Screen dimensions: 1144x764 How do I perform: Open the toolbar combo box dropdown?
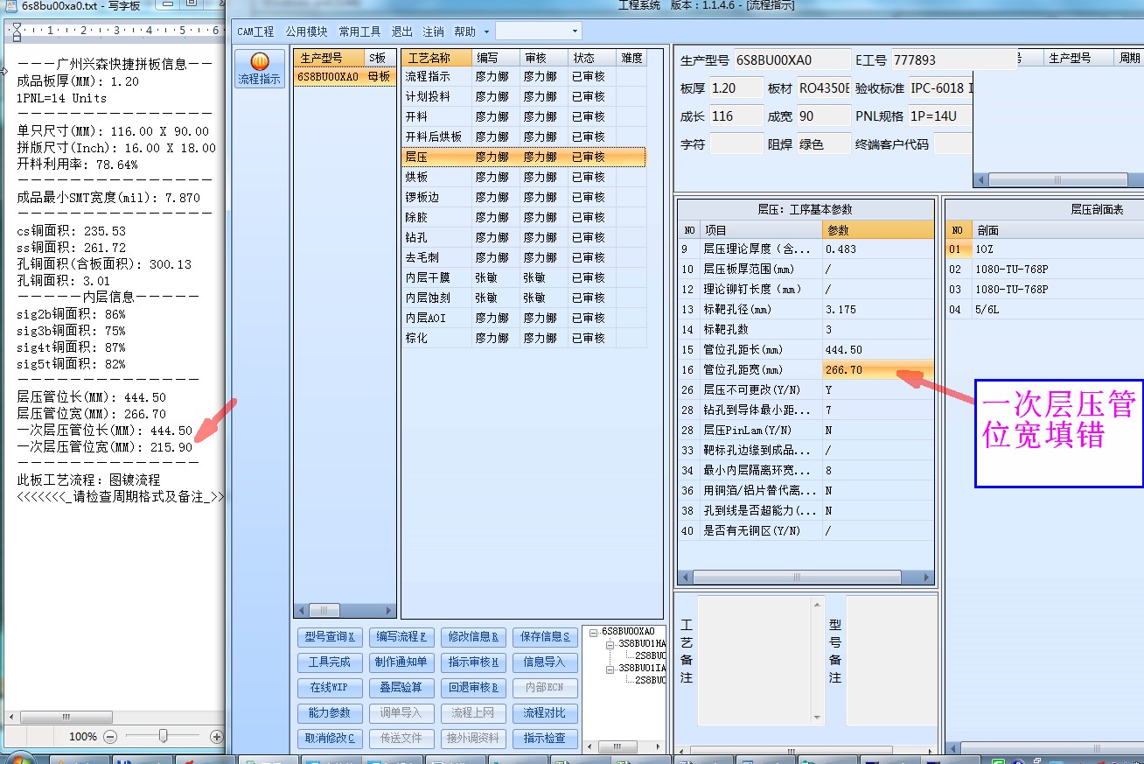(x=575, y=32)
